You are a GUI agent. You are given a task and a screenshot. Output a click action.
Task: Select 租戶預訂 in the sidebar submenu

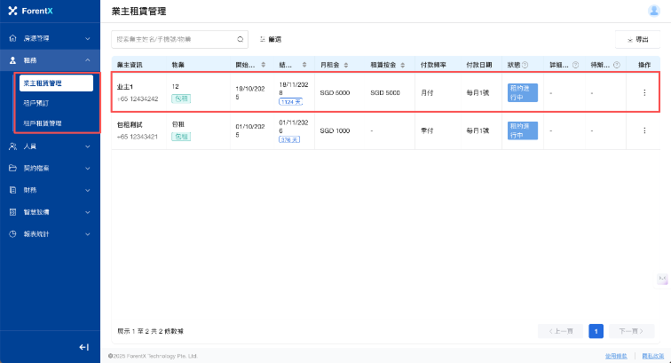pos(36,103)
